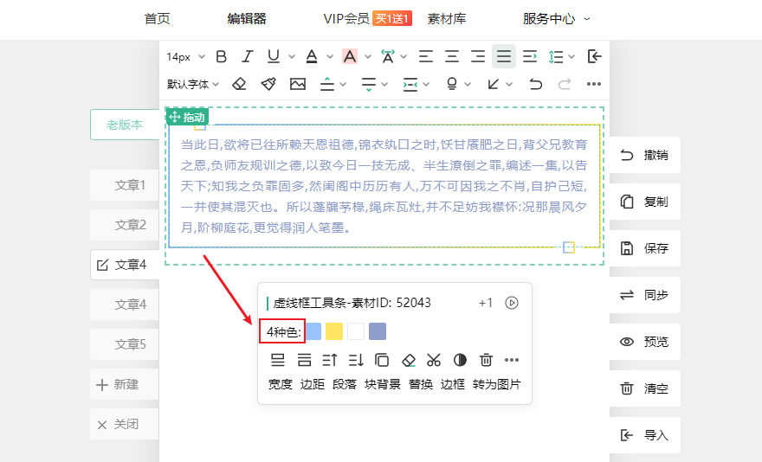Insert an image using picture icon
Image resolution: width=762 pixels, height=462 pixels.
click(297, 84)
